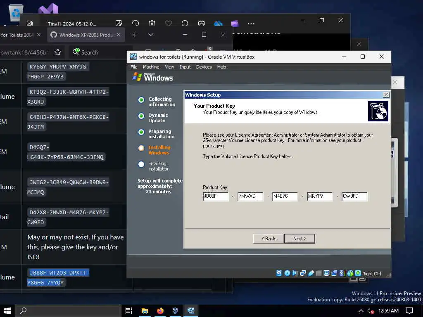Open the three-dot more menu in Photos
Viewport: 423px width, 317px height.
(x=251, y=24)
